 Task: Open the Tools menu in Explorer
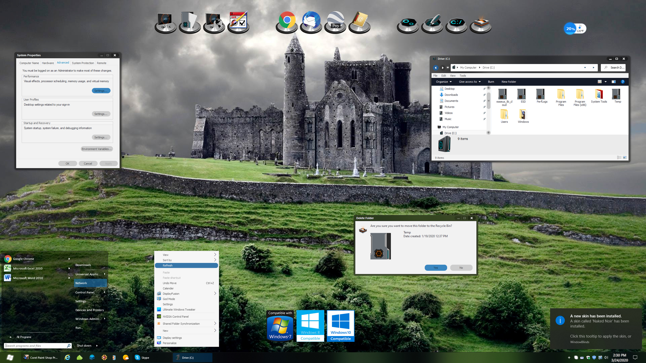point(463,76)
